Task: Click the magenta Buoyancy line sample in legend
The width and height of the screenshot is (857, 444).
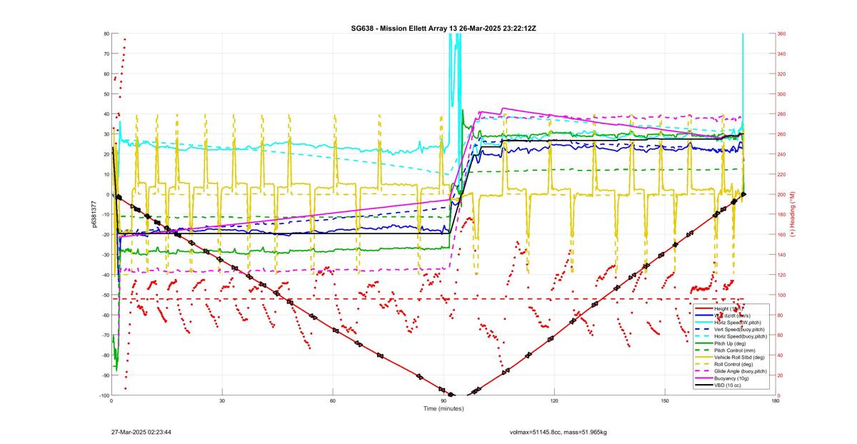Action: [703, 378]
